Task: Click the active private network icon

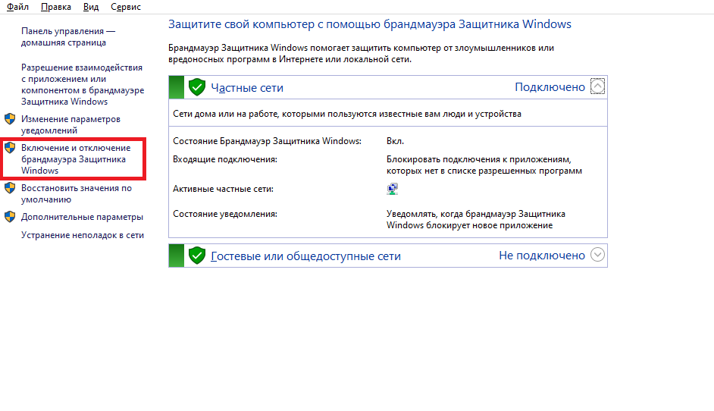Action: 392,189
